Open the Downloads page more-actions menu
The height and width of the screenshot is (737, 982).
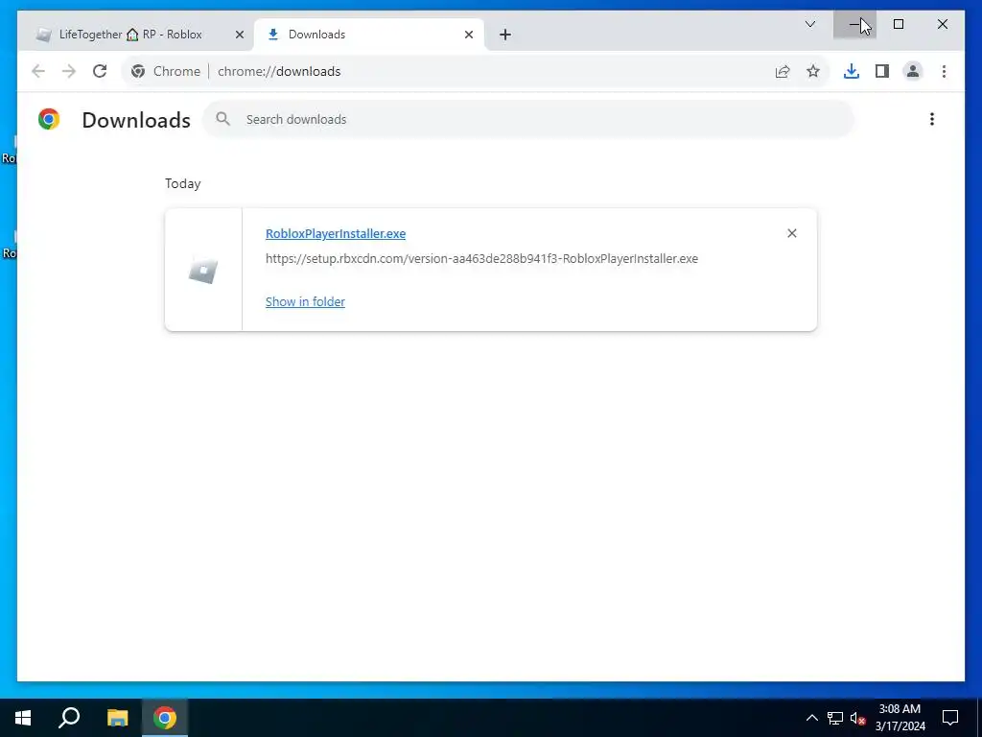[x=932, y=119]
